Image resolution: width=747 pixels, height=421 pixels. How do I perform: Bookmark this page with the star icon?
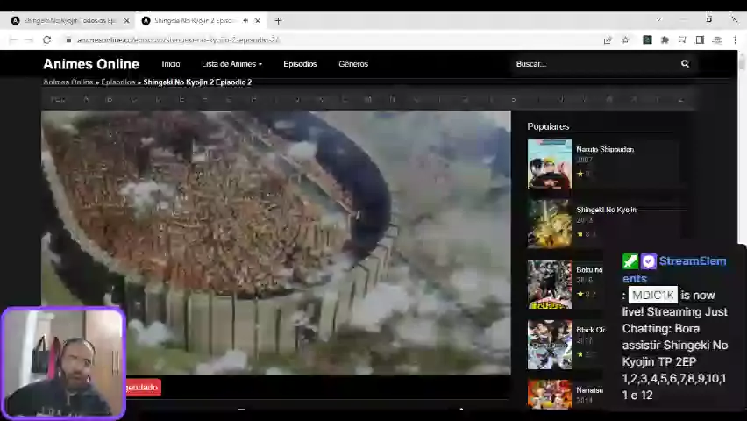pos(625,39)
